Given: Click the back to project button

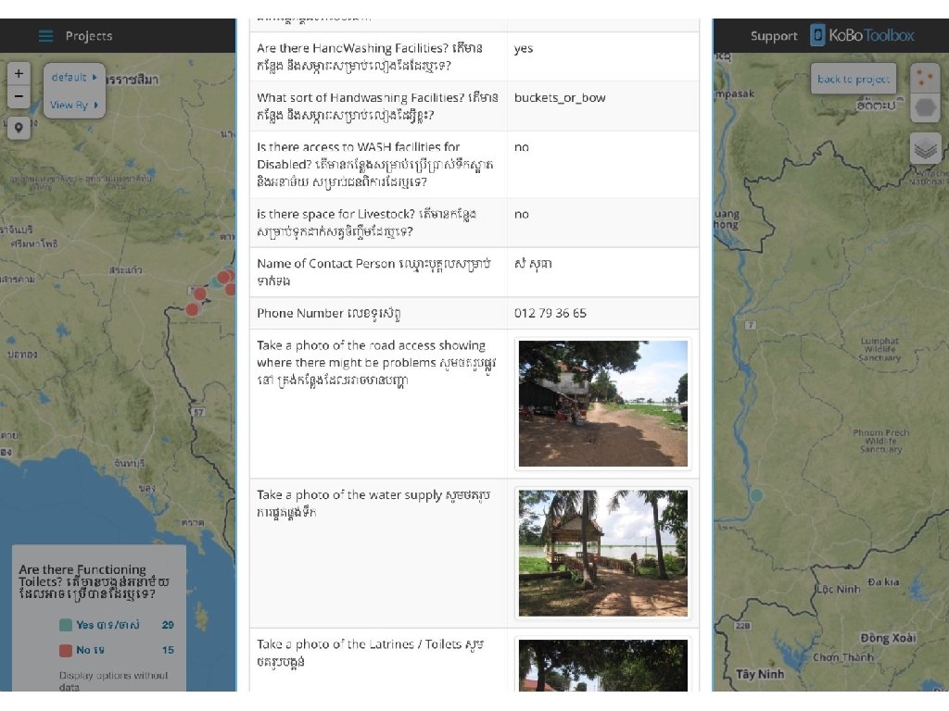Looking at the screenshot, I should pyautogui.click(x=854, y=79).
